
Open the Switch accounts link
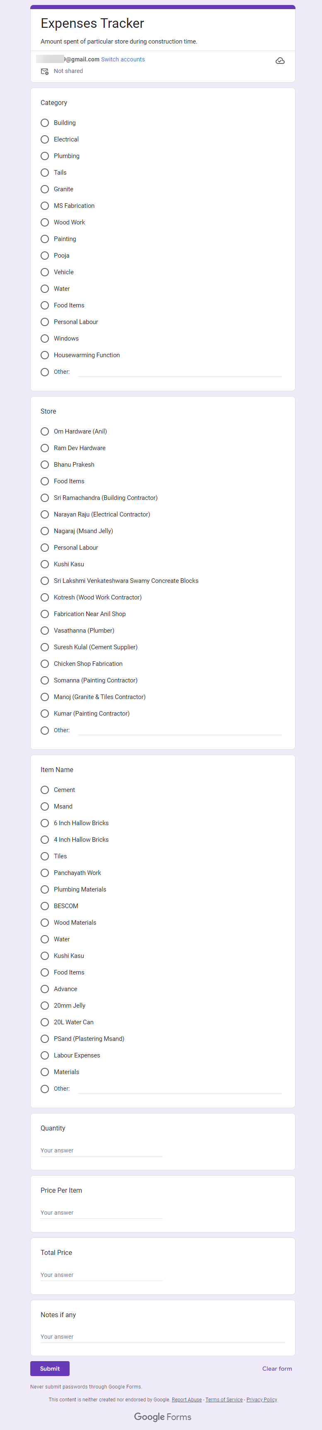(x=123, y=59)
